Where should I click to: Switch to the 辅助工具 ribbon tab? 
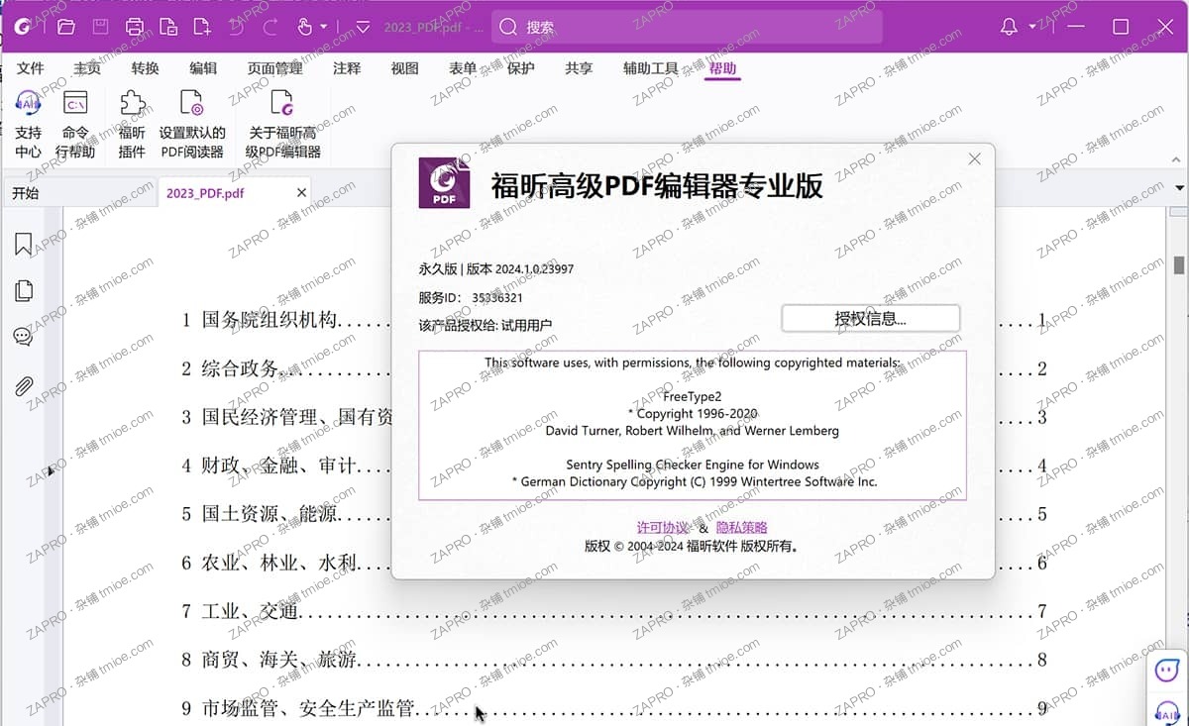tap(651, 68)
